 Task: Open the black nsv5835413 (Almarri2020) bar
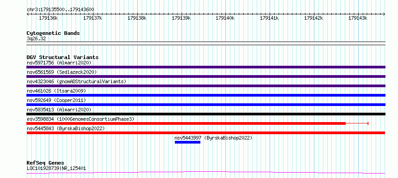206,114
